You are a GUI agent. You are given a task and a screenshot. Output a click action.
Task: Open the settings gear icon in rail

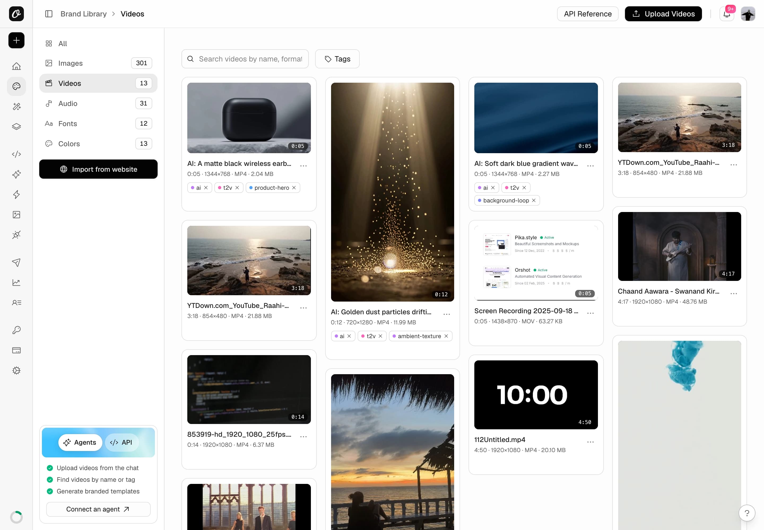pos(16,370)
